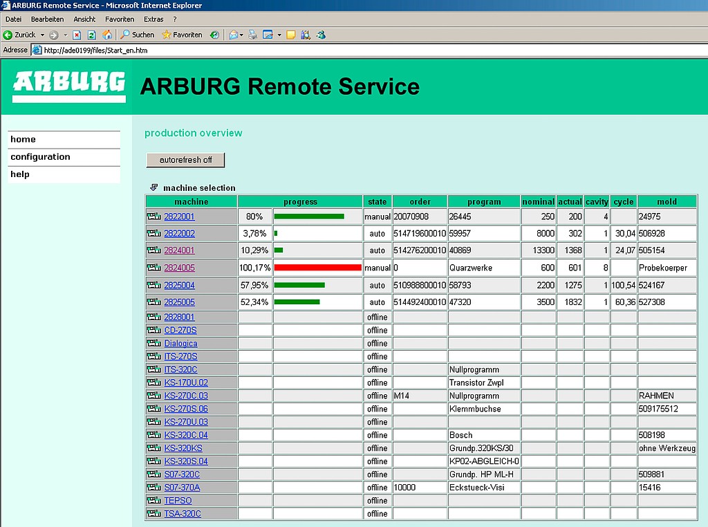This screenshot has width=708, height=527.
Task: Open help in sidebar
Action: [64, 174]
